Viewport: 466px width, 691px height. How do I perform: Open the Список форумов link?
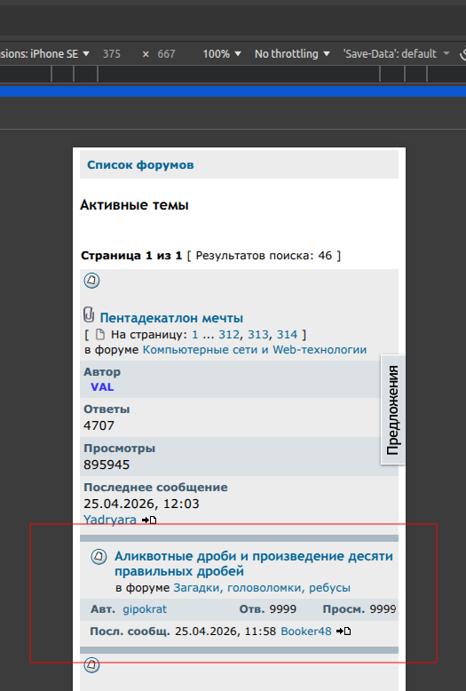click(140, 165)
